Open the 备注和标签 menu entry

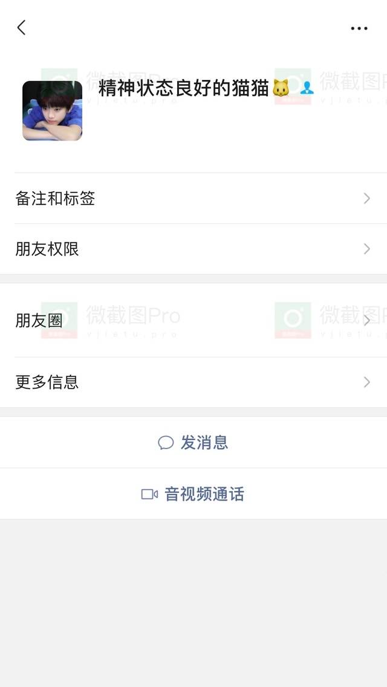[x=193, y=199]
